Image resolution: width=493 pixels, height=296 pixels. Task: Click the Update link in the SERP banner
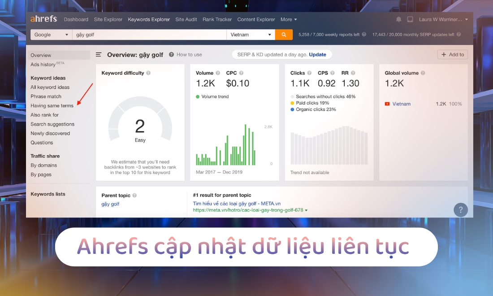pos(317,54)
